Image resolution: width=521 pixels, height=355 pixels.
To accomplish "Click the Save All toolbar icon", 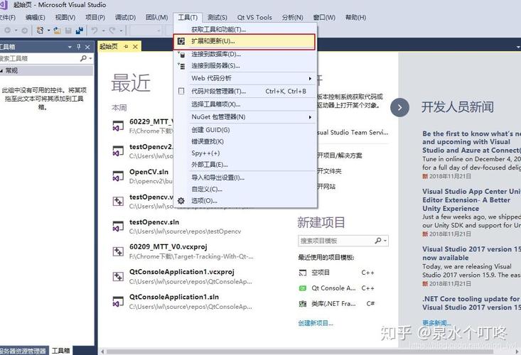I will (80, 31).
